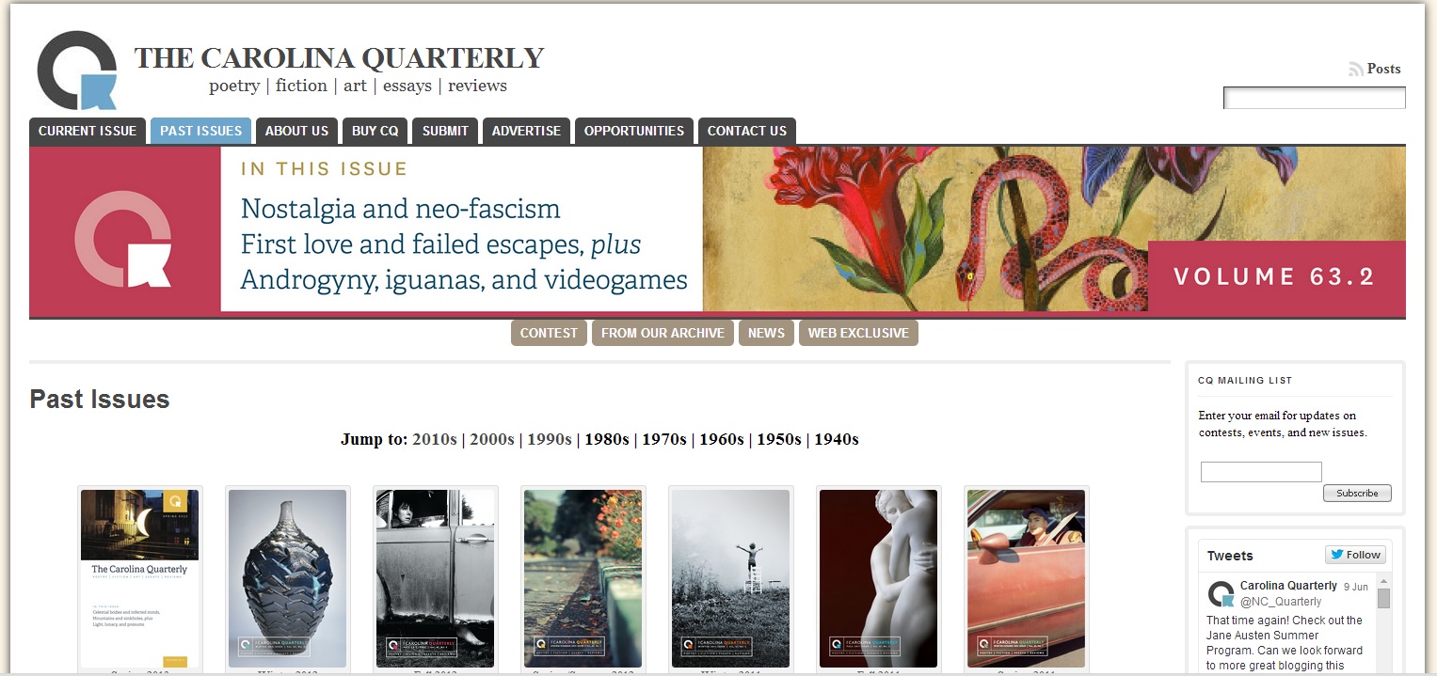
Task: Click the pink CQ banner logo
Action: click(x=123, y=239)
